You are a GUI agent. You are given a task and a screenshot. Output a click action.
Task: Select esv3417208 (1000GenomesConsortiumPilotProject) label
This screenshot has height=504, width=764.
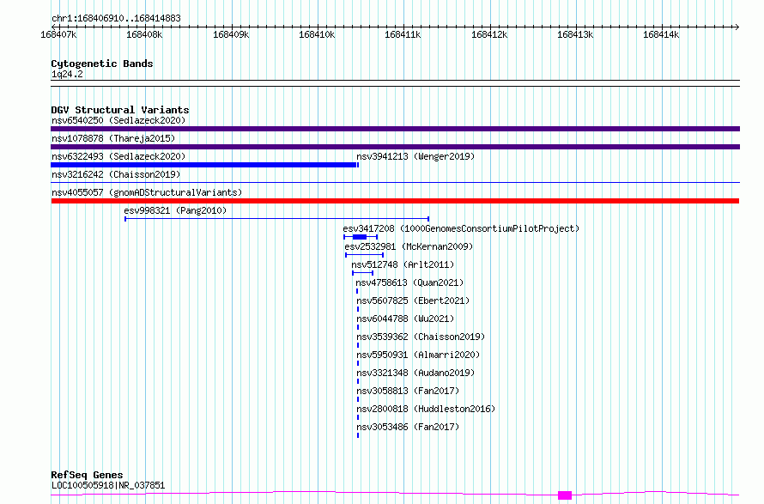[461, 228]
